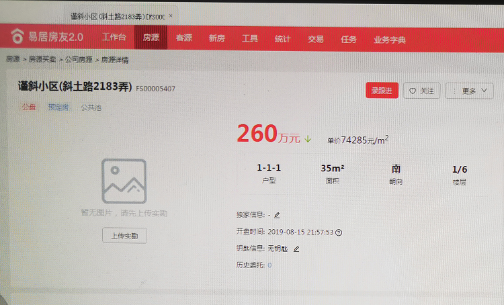The image size is (504, 305).
Task: Open 历史委托 count link
Action: tap(270, 265)
